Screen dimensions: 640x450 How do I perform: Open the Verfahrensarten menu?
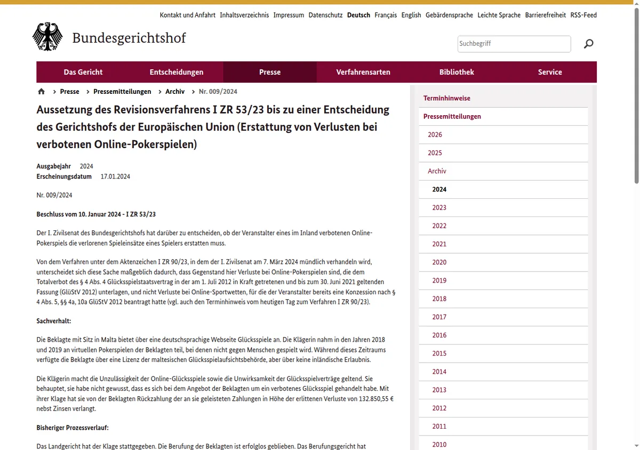pos(363,72)
